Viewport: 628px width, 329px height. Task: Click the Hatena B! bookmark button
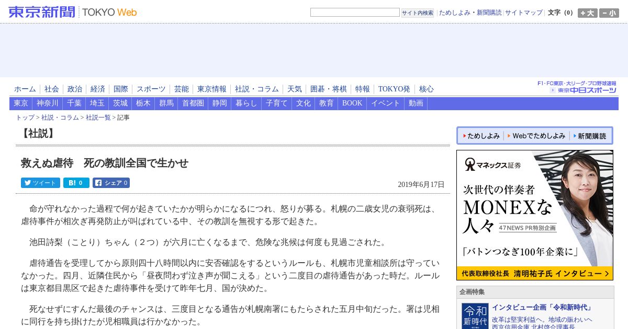[x=76, y=183]
